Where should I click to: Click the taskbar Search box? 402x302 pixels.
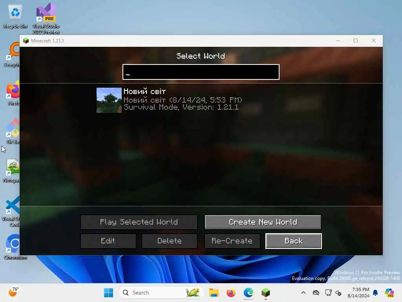pyautogui.click(x=161, y=293)
